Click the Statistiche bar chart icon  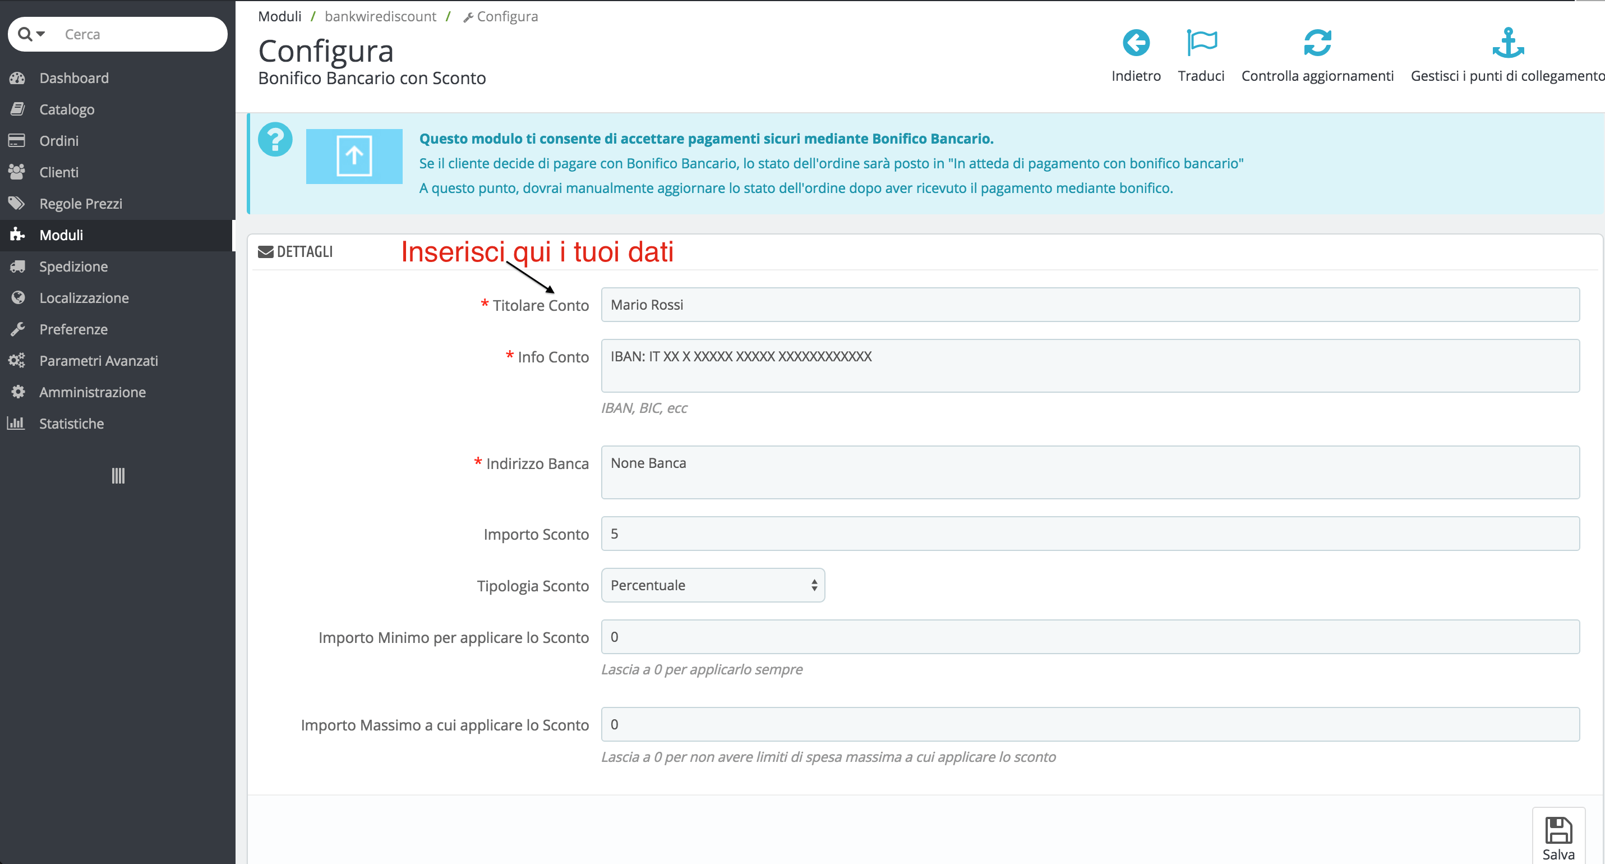(x=16, y=422)
